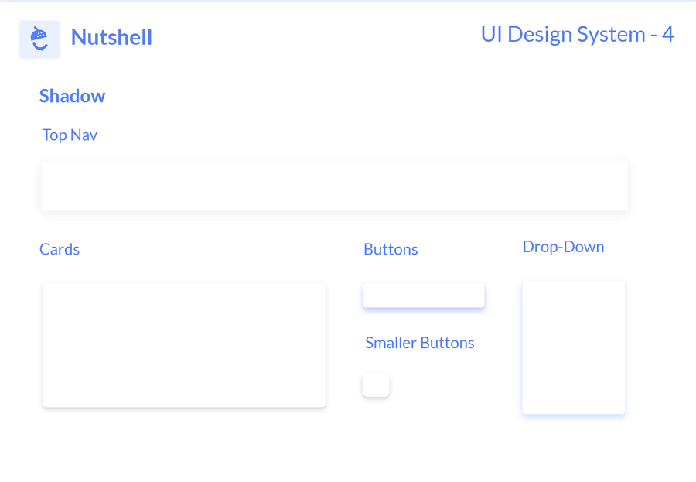Image resolution: width=696 pixels, height=482 pixels.
Task: Click the word Nav in Top Nav
Action: 84,135
